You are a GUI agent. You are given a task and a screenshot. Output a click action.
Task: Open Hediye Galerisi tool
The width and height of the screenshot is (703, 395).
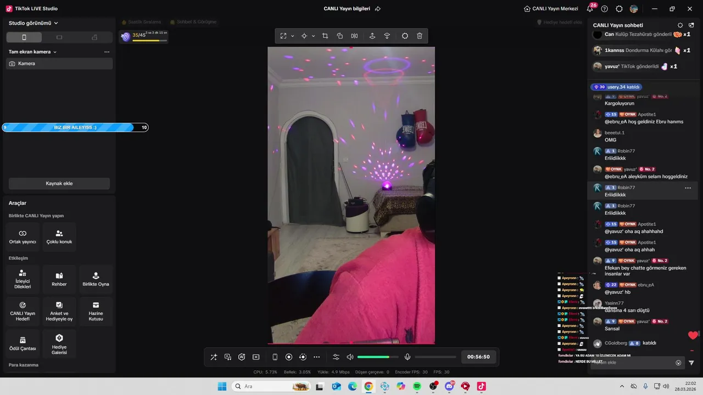[59, 344]
